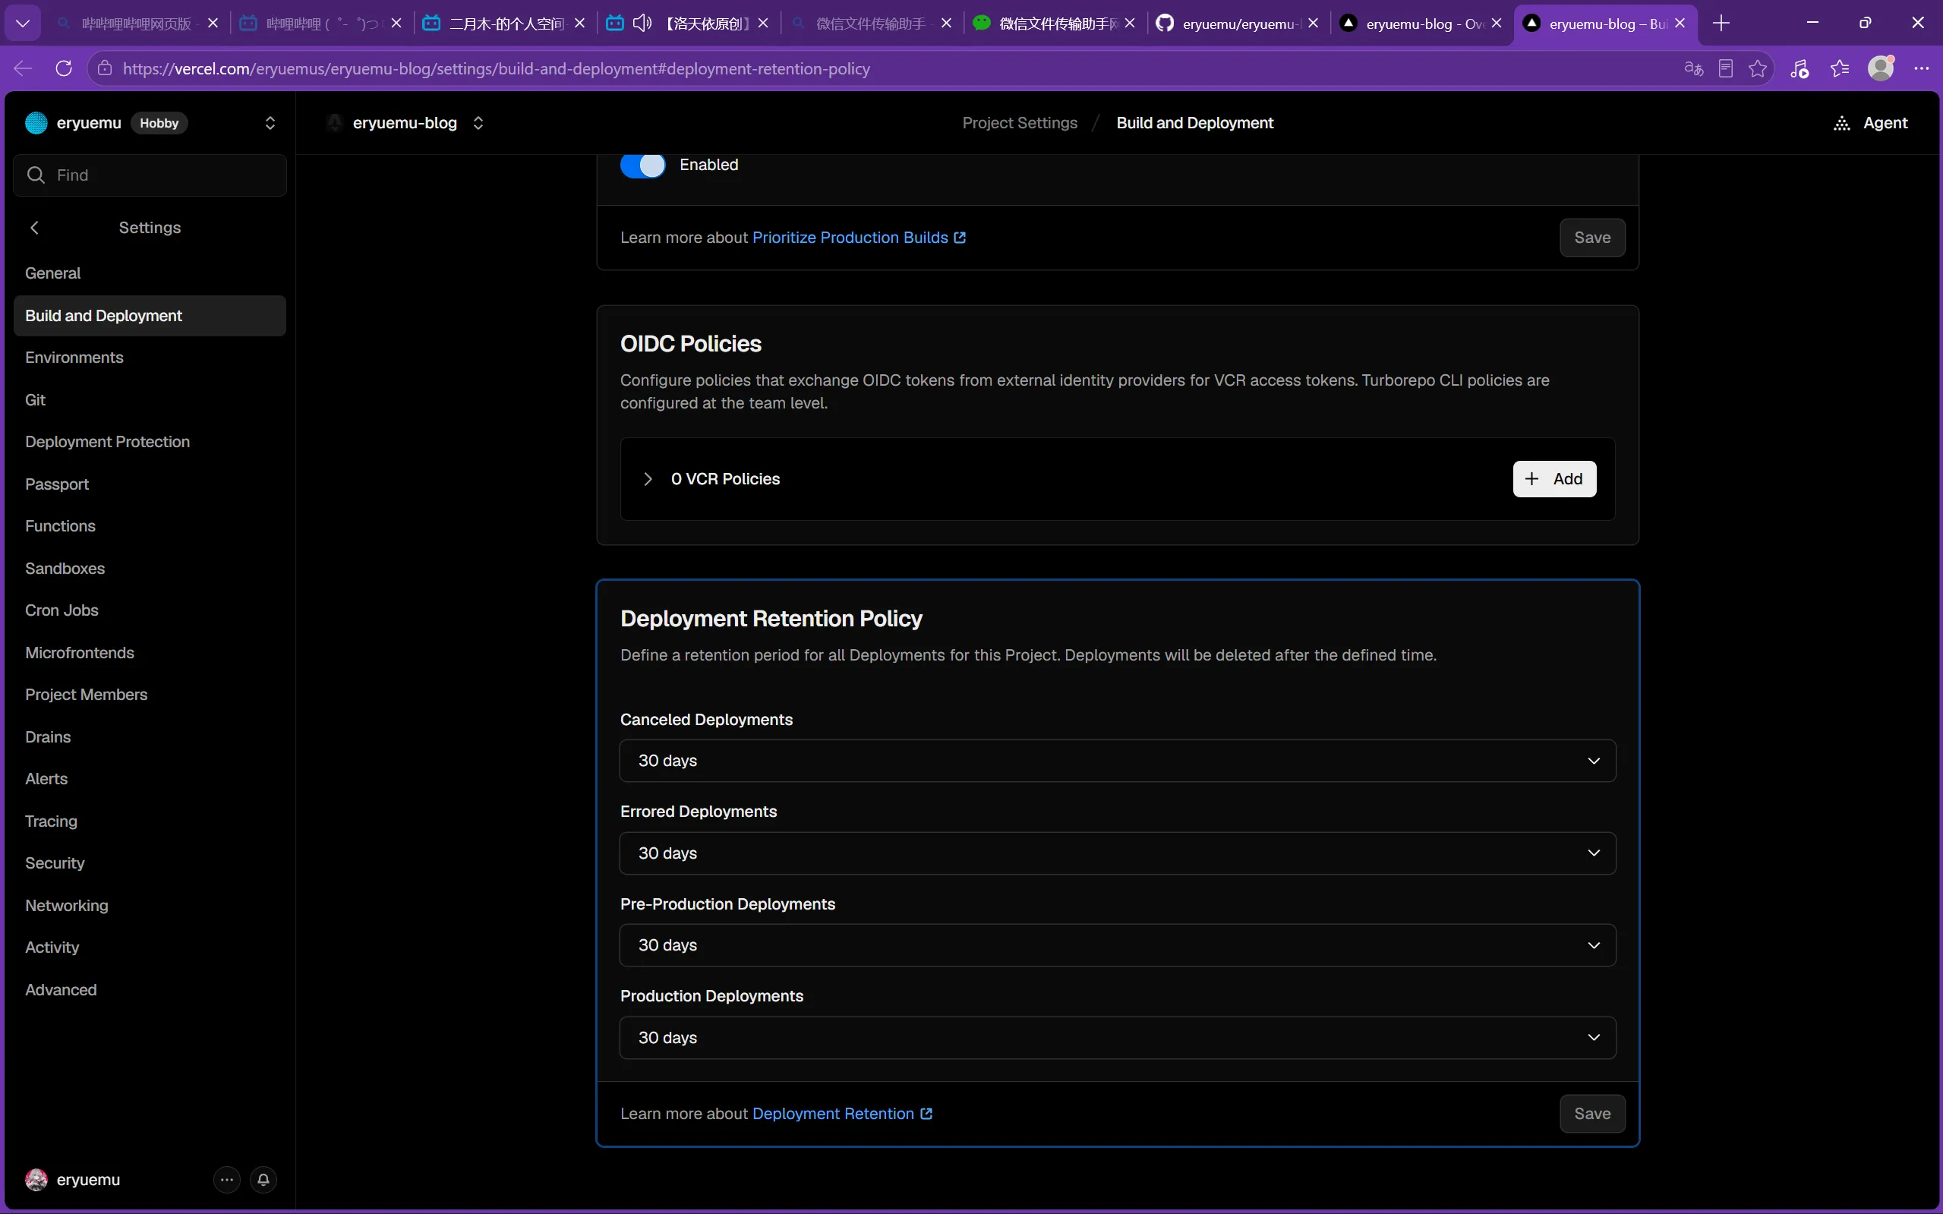Image resolution: width=1943 pixels, height=1214 pixels.
Task: Save the Prioritize Production Builds setting
Action: coord(1591,238)
